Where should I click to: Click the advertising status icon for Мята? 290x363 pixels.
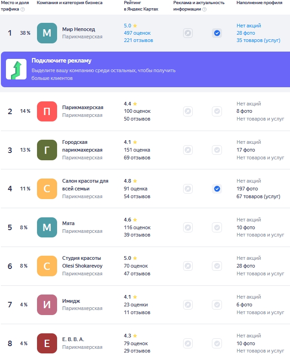188,227
